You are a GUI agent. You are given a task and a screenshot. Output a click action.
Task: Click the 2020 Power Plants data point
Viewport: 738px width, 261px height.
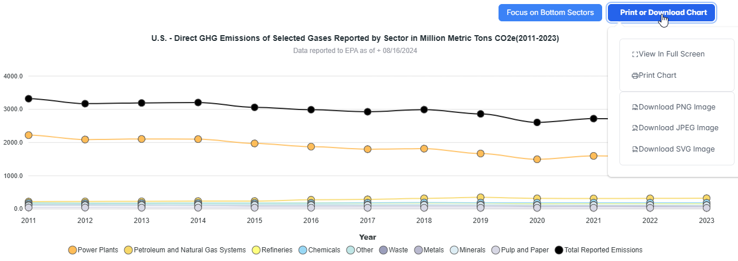coord(537,159)
